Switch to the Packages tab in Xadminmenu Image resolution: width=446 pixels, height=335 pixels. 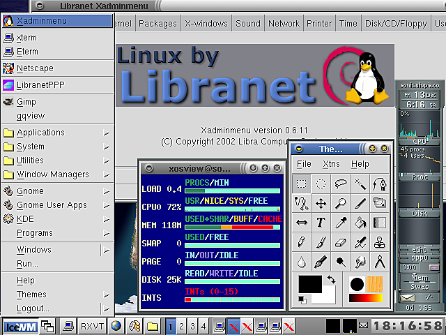[x=158, y=23]
